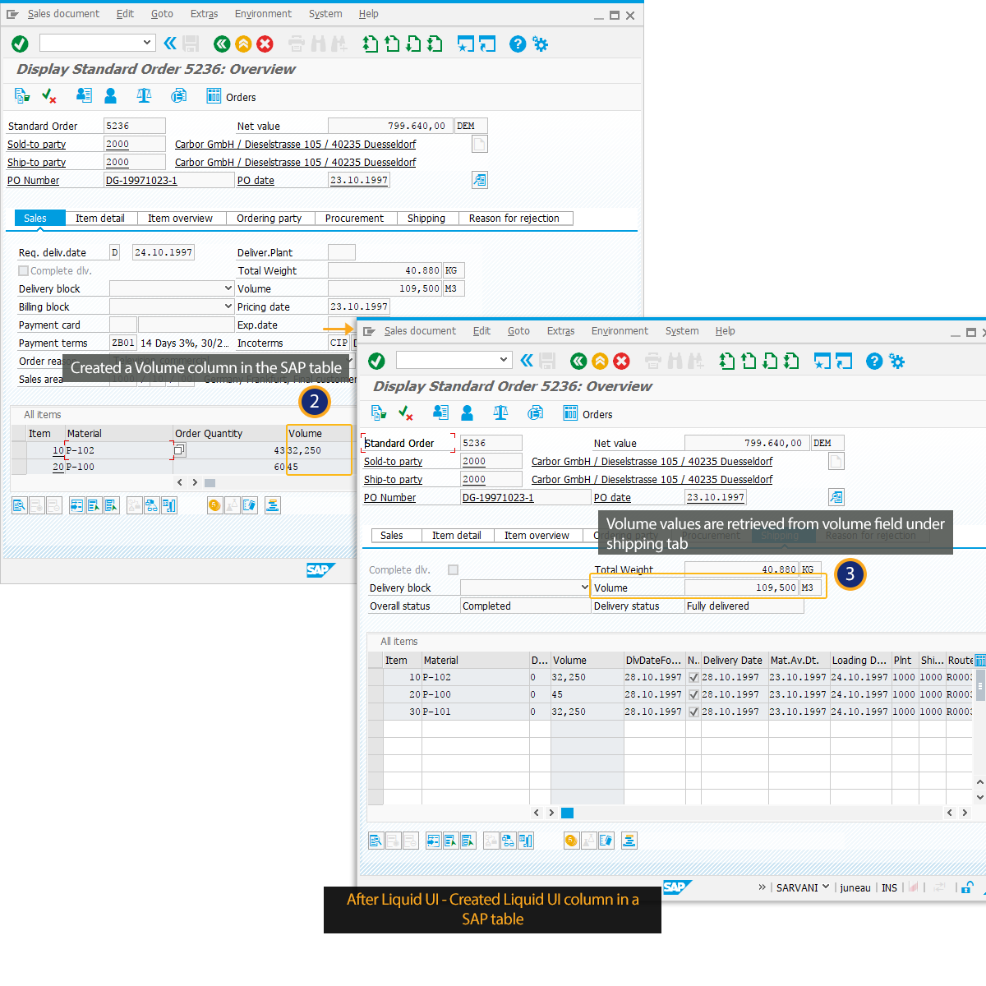This screenshot has height=986, width=986.
Task: Click the scales icon in the back window
Action: click(145, 95)
